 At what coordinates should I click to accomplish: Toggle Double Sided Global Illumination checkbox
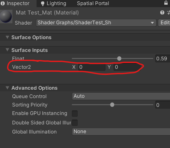[75, 123]
